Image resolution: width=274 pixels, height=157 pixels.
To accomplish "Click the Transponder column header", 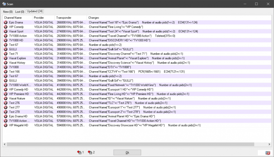I will (70, 17).
